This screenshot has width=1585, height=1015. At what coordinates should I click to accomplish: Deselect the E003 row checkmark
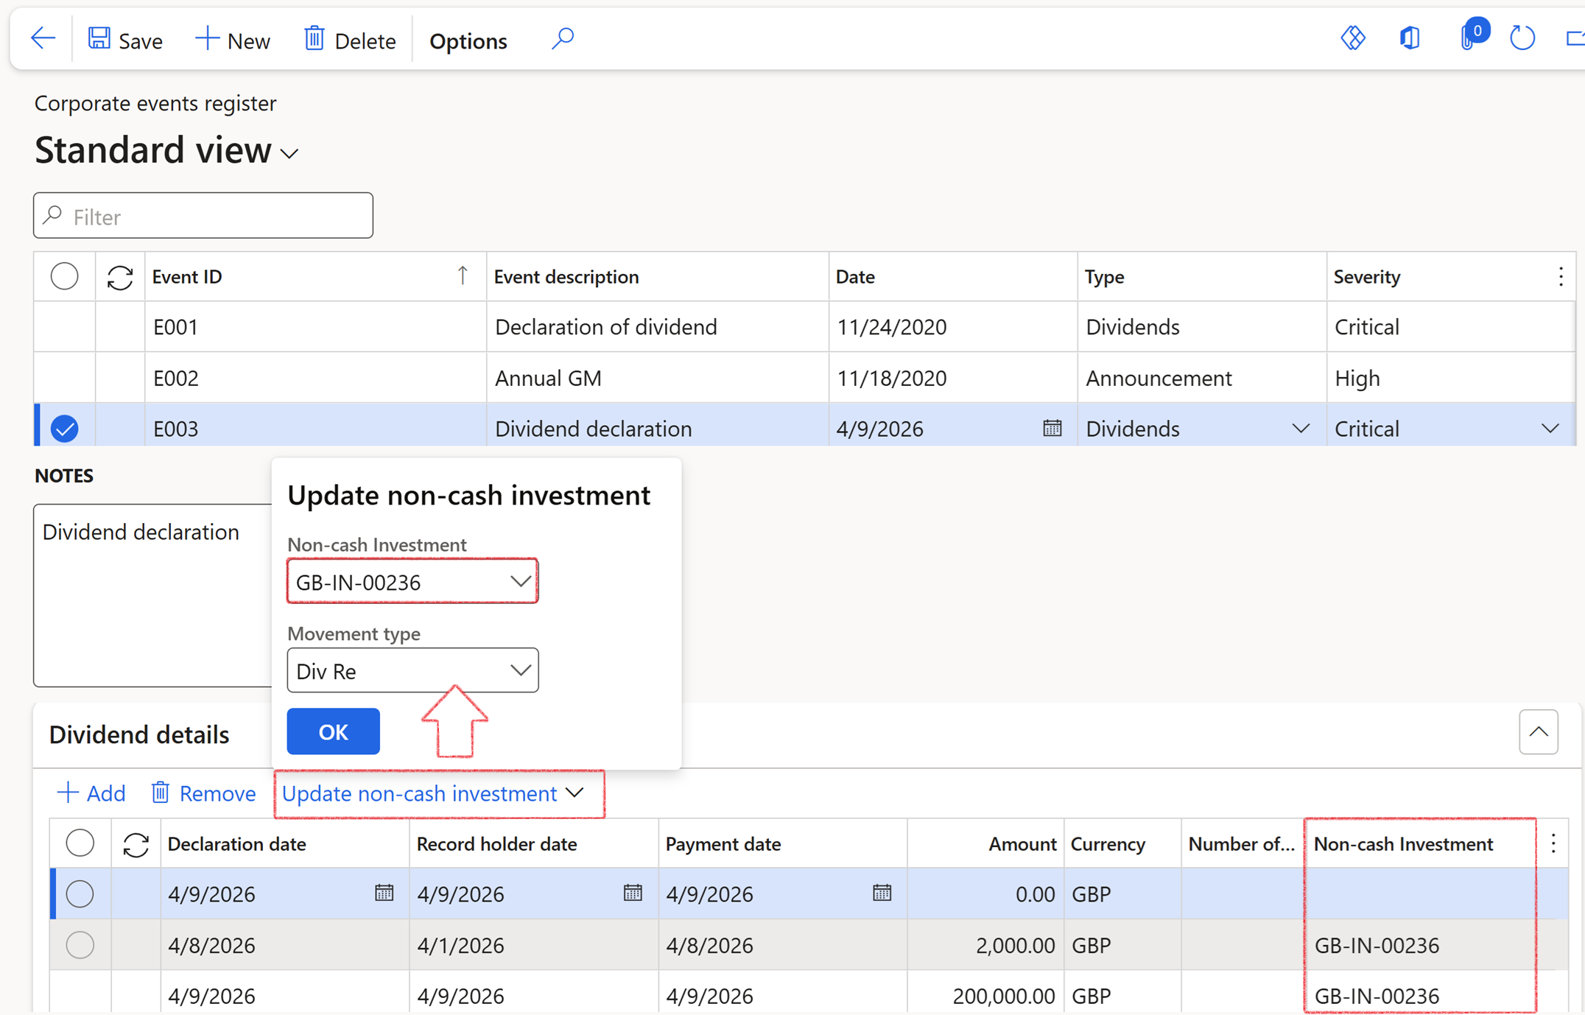pyautogui.click(x=64, y=429)
